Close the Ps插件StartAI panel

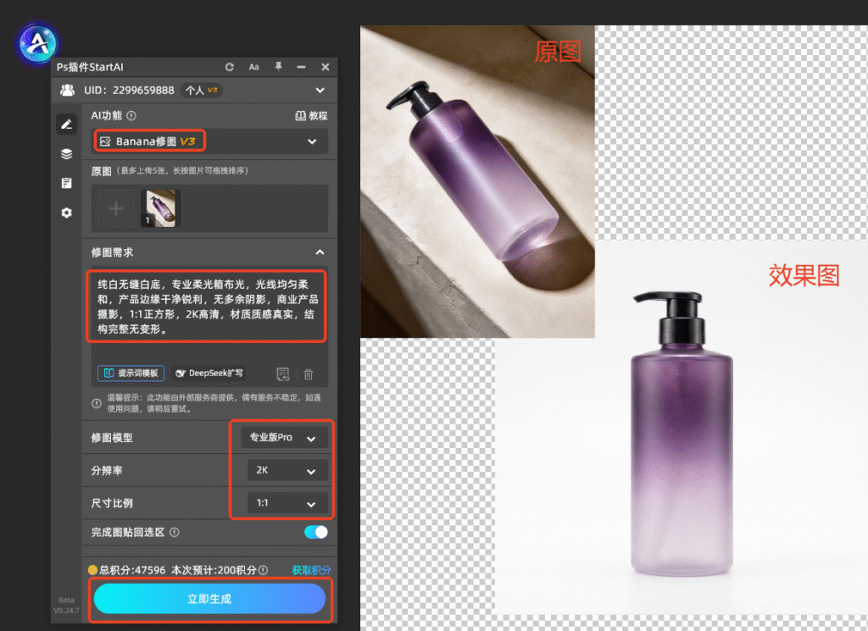[325, 67]
